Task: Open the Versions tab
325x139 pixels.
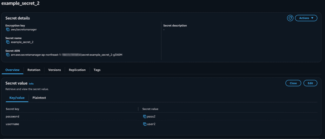Action: tap(55, 70)
